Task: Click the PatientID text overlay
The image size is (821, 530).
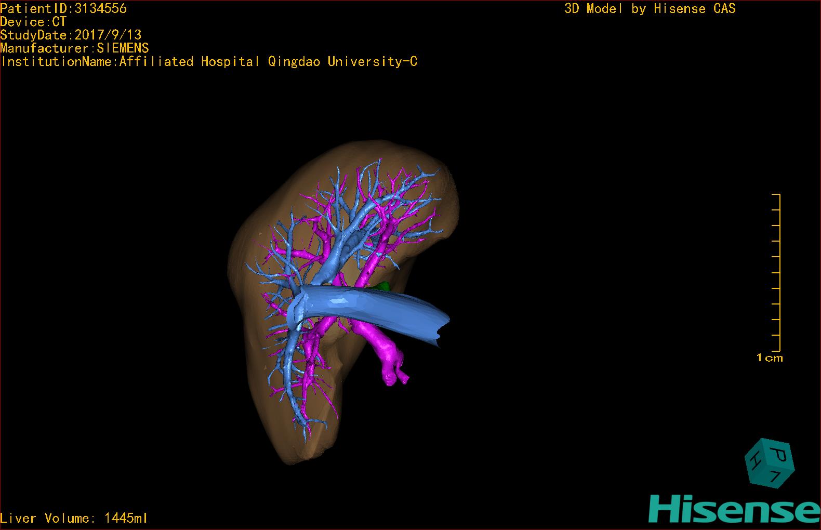Action: 63,8
